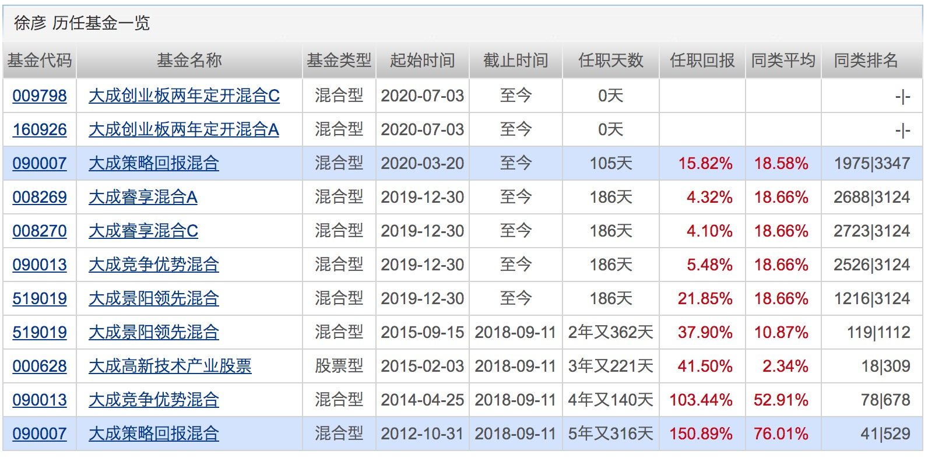Click the 任职天数 column header
Viewport: 928px width, 458px height.
tap(611, 60)
